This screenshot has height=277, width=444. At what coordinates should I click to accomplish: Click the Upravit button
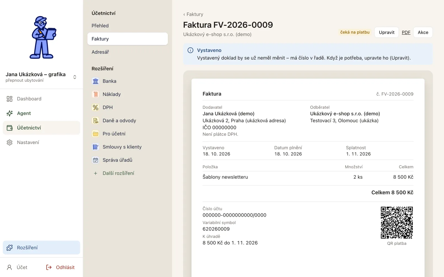tap(387, 32)
